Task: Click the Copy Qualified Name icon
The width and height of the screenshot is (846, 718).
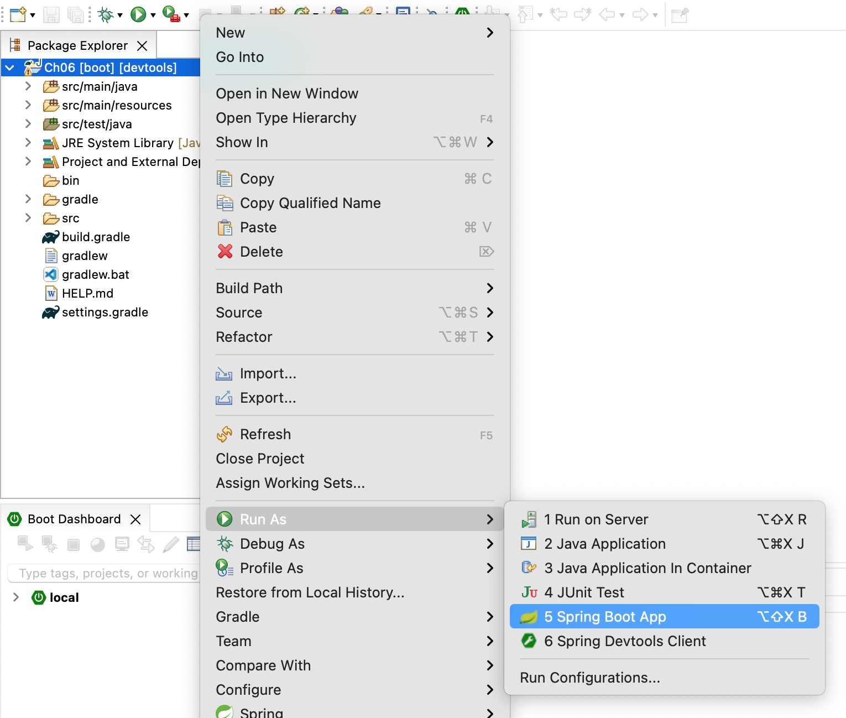Action: pyautogui.click(x=224, y=203)
